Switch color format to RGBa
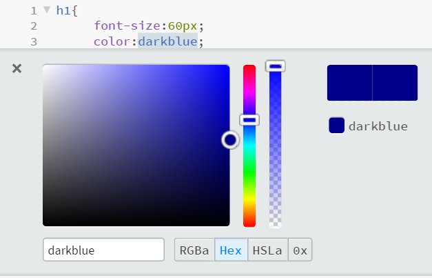 [x=194, y=250]
